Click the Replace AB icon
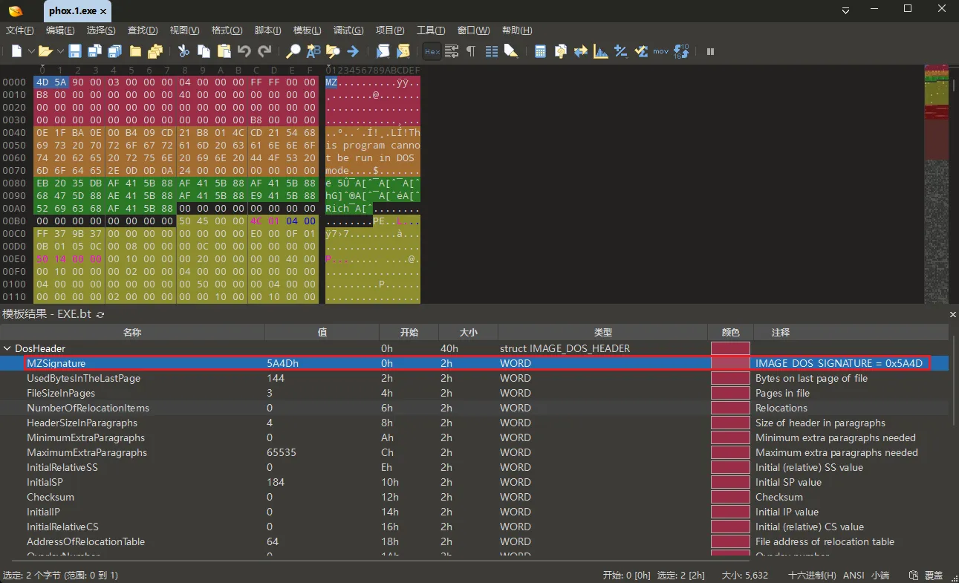The image size is (959, 583). point(313,51)
